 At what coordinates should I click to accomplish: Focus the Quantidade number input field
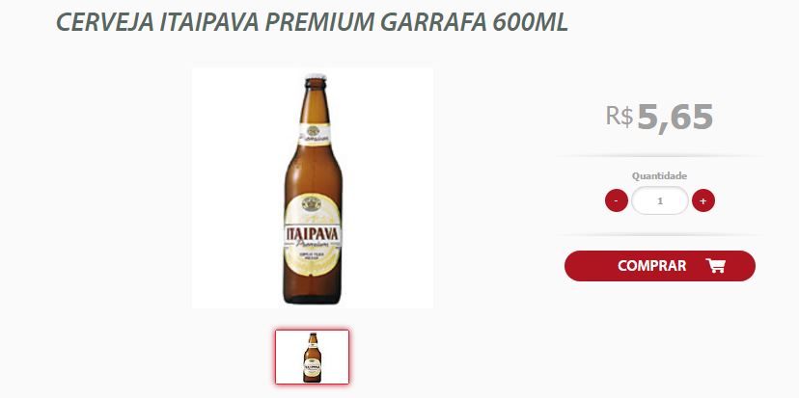coord(660,200)
